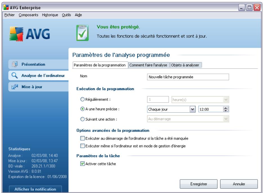Click the magnifier icon for Analyse de l'ordinateur

point(15,76)
